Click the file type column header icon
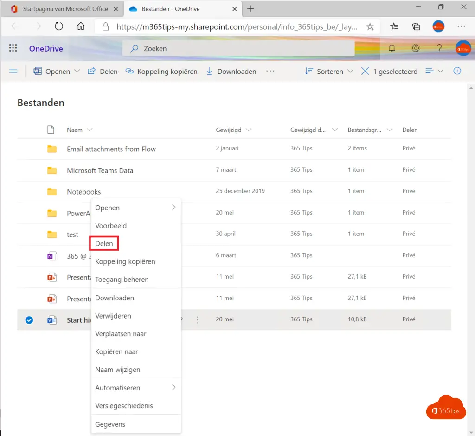This screenshot has width=475, height=436. point(51,130)
